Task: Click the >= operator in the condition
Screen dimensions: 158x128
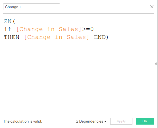Action: 86,29
